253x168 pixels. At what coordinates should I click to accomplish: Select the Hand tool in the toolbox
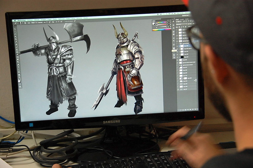[x=19, y=75]
